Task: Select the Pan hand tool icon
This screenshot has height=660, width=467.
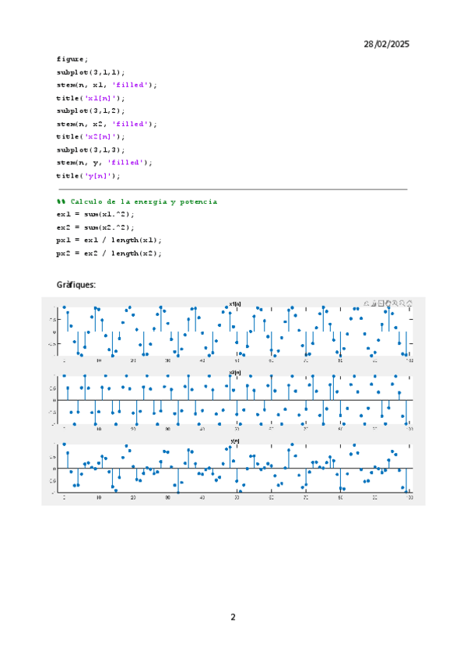Action: tap(388, 303)
